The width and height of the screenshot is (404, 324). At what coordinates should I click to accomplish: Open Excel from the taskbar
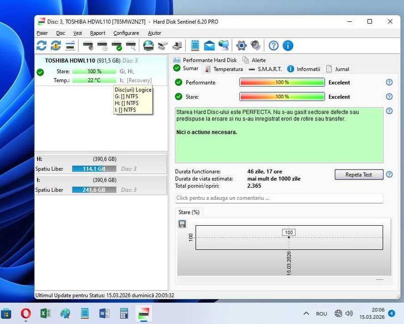coord(46,314)
